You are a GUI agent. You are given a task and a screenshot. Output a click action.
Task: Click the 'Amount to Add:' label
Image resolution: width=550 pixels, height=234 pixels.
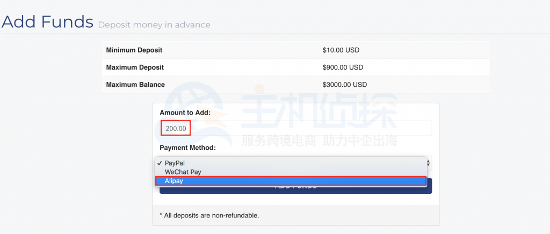pyautogui.click(x=185, y=113)
